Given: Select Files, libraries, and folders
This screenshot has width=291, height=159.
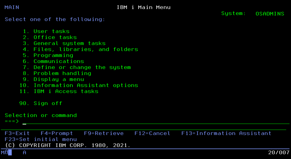Looking at the screenshot, I should pyautogui.click(x=86, y=49).
